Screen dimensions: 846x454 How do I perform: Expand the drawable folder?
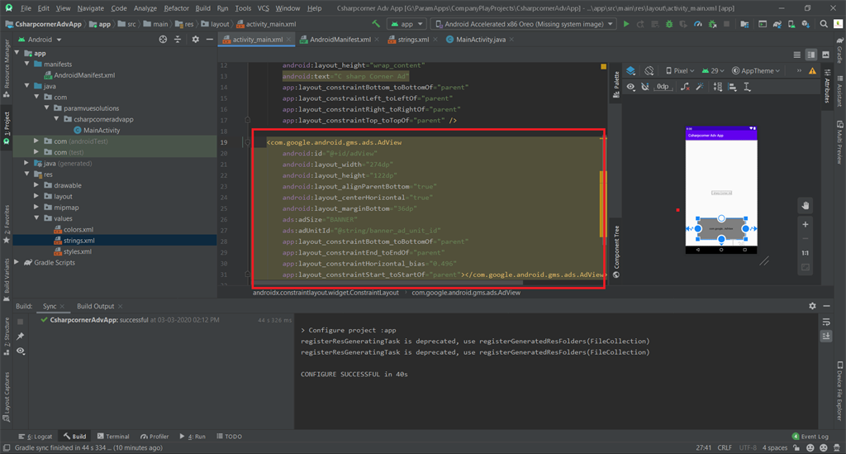(x=36, y=185)
